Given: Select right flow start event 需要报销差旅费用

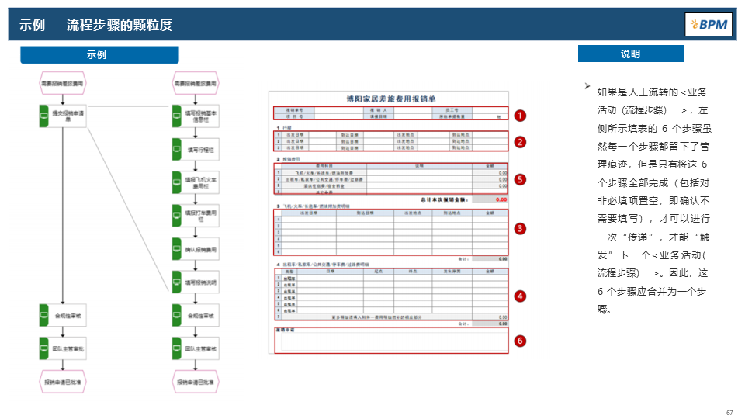Looking at the screenshot, I should click(x=196, y=83).
